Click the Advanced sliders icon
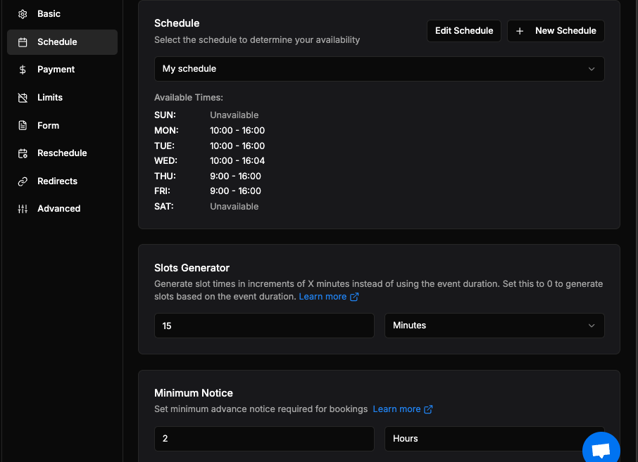The height and width of the screenshot is (462, 638). point(23,209)
